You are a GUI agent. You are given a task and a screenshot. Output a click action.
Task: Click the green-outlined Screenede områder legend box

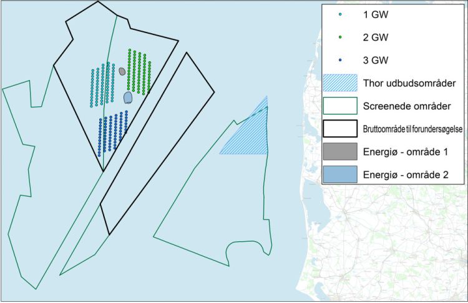coord(340,106)
